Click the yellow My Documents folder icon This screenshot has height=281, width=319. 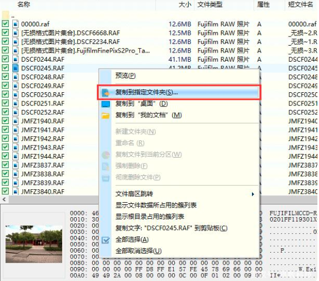coord(106,116)
